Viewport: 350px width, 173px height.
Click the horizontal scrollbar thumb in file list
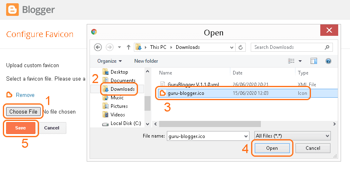(x=210, y=124)
